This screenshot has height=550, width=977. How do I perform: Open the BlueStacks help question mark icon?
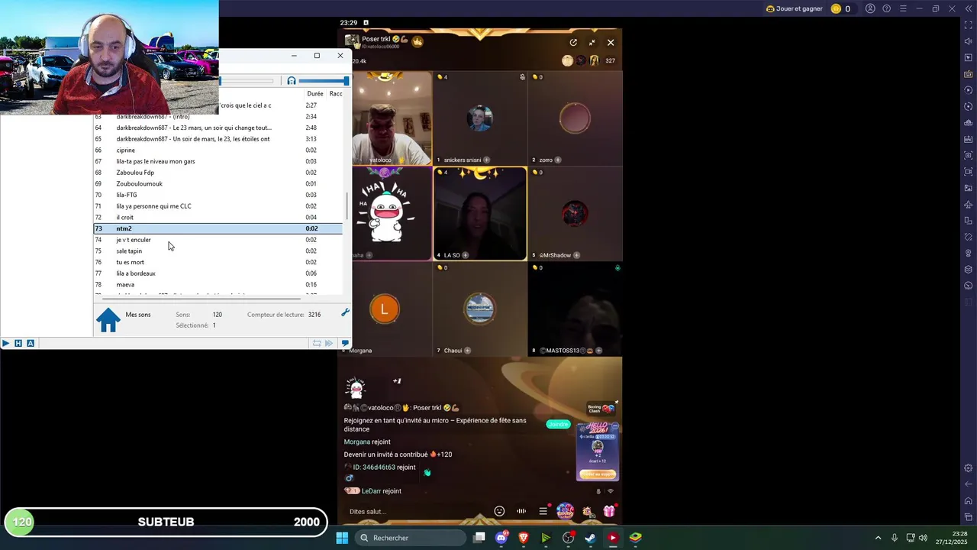[886, 8]
